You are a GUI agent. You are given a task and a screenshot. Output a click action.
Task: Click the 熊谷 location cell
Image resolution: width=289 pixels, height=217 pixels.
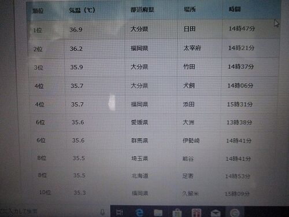pyautogui.click(x=188, y=159)
